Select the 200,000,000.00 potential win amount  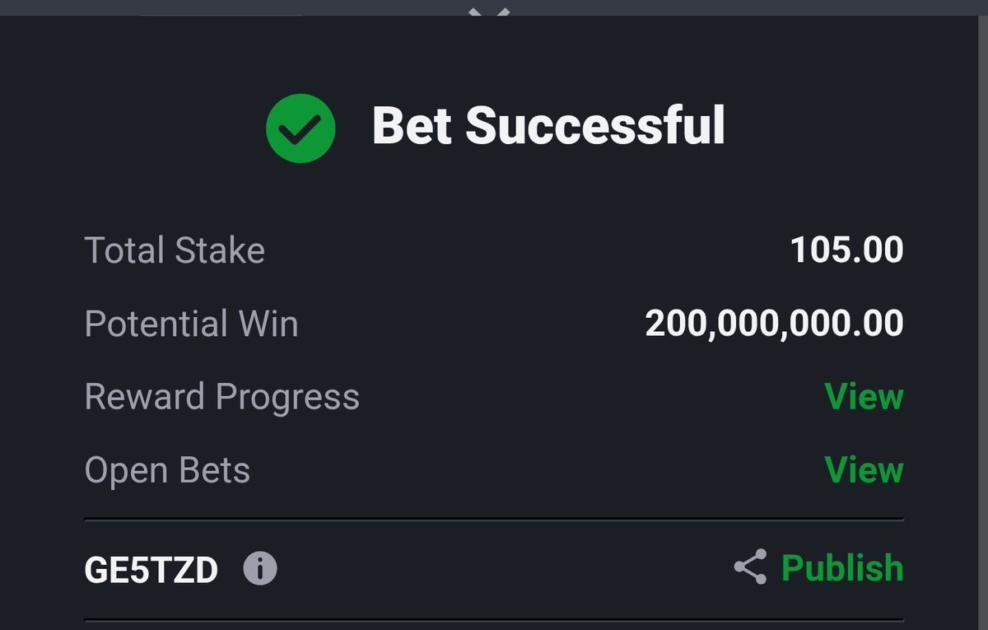775,324
